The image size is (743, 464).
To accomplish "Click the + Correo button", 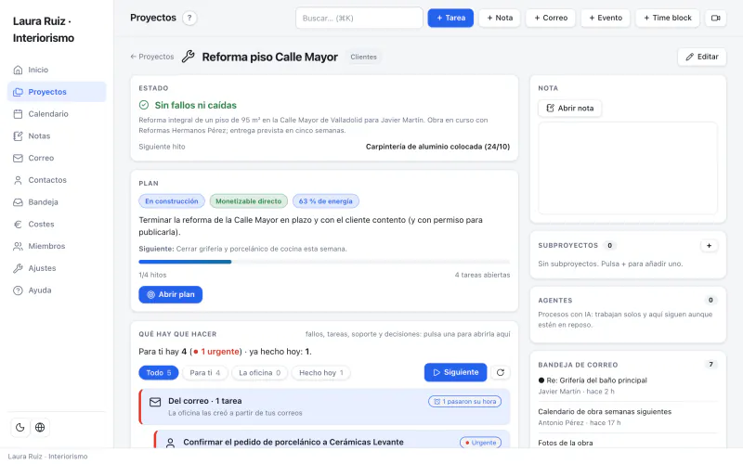I will click(551, 18).
